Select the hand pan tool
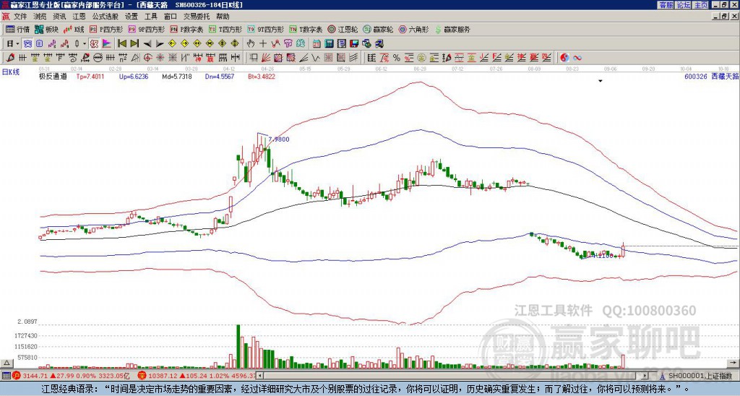Viewport: 740px width, 396px height. 250,44
